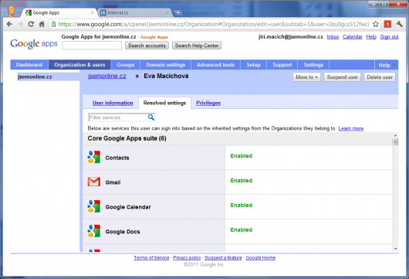Close the Interval.cz tab
The image size is (409, 279).
[167, 12]
